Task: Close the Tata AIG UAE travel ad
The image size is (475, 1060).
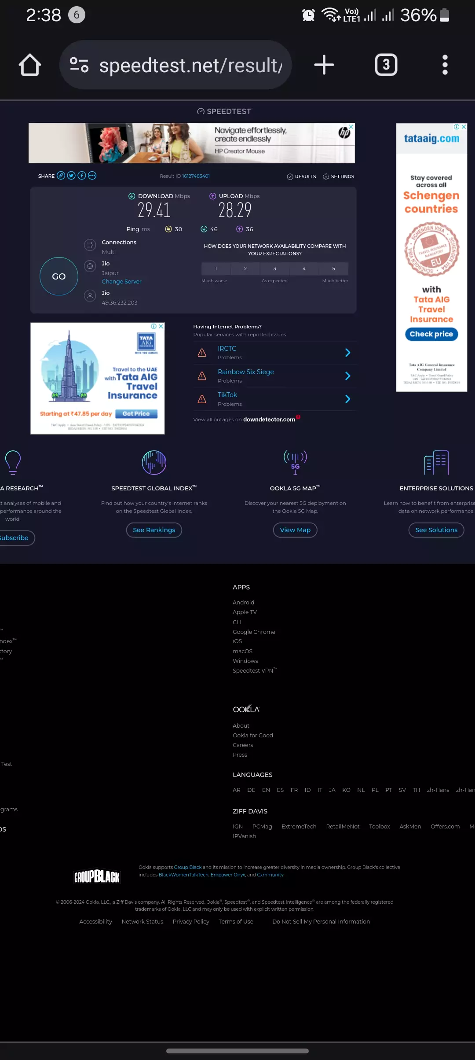Action: (161, 326)
